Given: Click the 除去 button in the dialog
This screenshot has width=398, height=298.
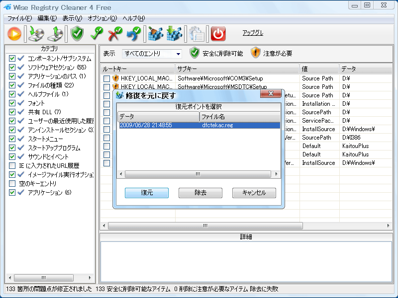Looking at the screenshot, I should [200, 193].
